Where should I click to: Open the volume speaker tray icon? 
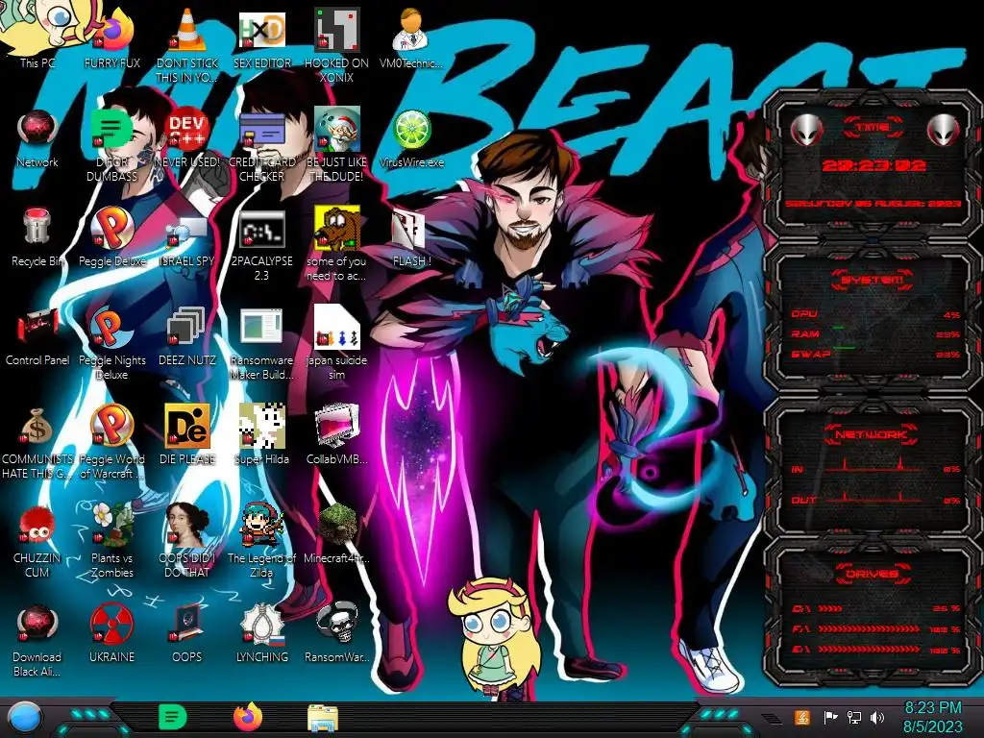(877, 717)
